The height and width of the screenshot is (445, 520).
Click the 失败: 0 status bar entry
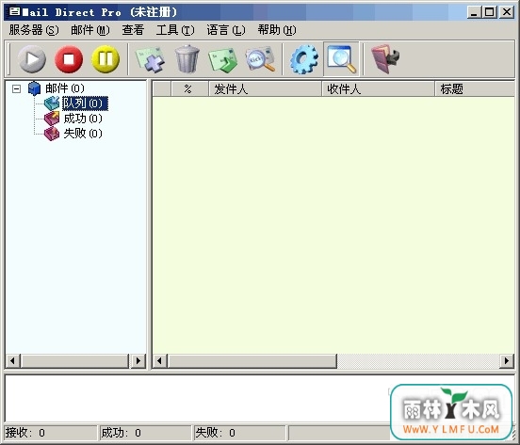pos(239,433)
